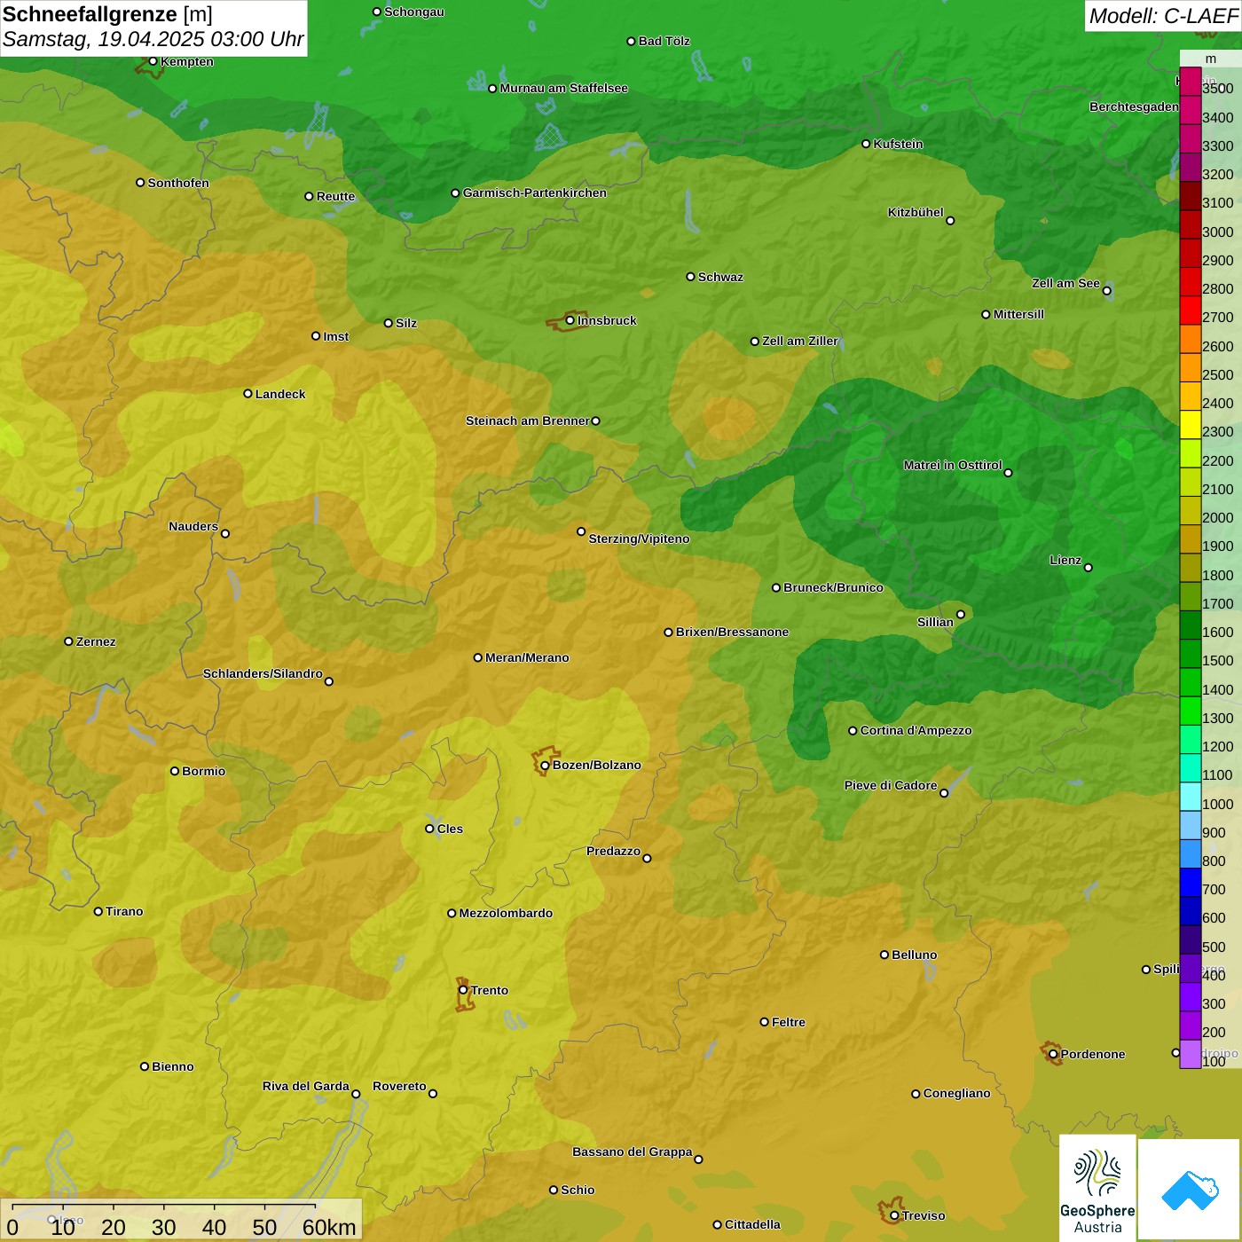1242x1242 pixels.
Task: Click the Cortina d'Ampezzo location dot
Action: (853, 731)
